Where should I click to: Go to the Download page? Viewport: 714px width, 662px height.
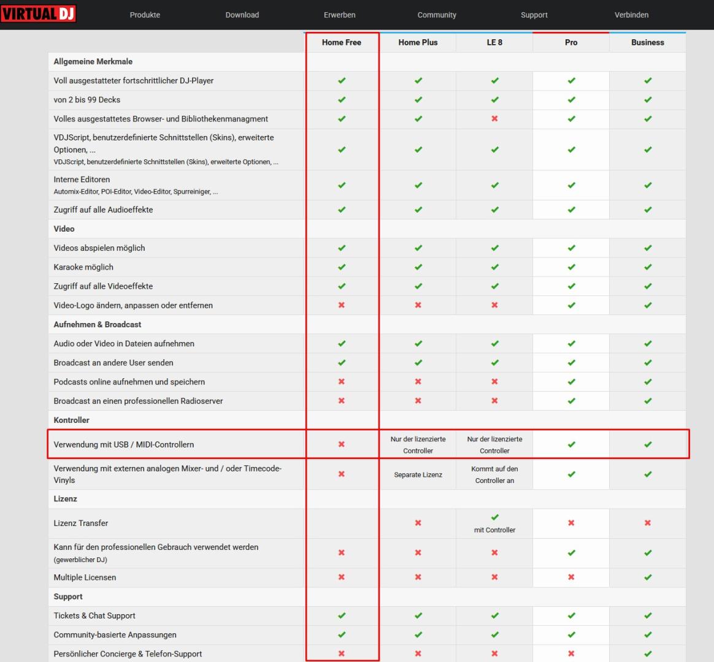click(242, 15)
